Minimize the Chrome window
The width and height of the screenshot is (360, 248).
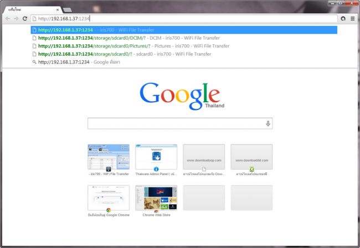(332, 3)
